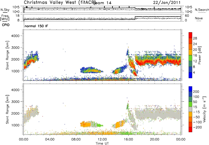Viewport: 209px width, 145px height.
Task: Pick the light green 12–16 dB power swatch
Action: coord(190,58)
